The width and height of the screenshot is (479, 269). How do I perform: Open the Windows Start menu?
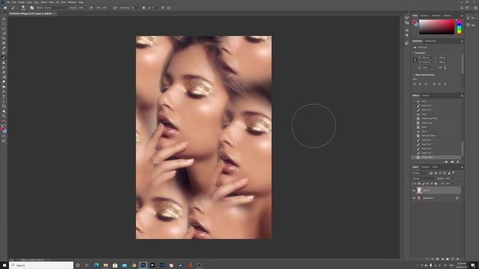click(x=4, y=265)
